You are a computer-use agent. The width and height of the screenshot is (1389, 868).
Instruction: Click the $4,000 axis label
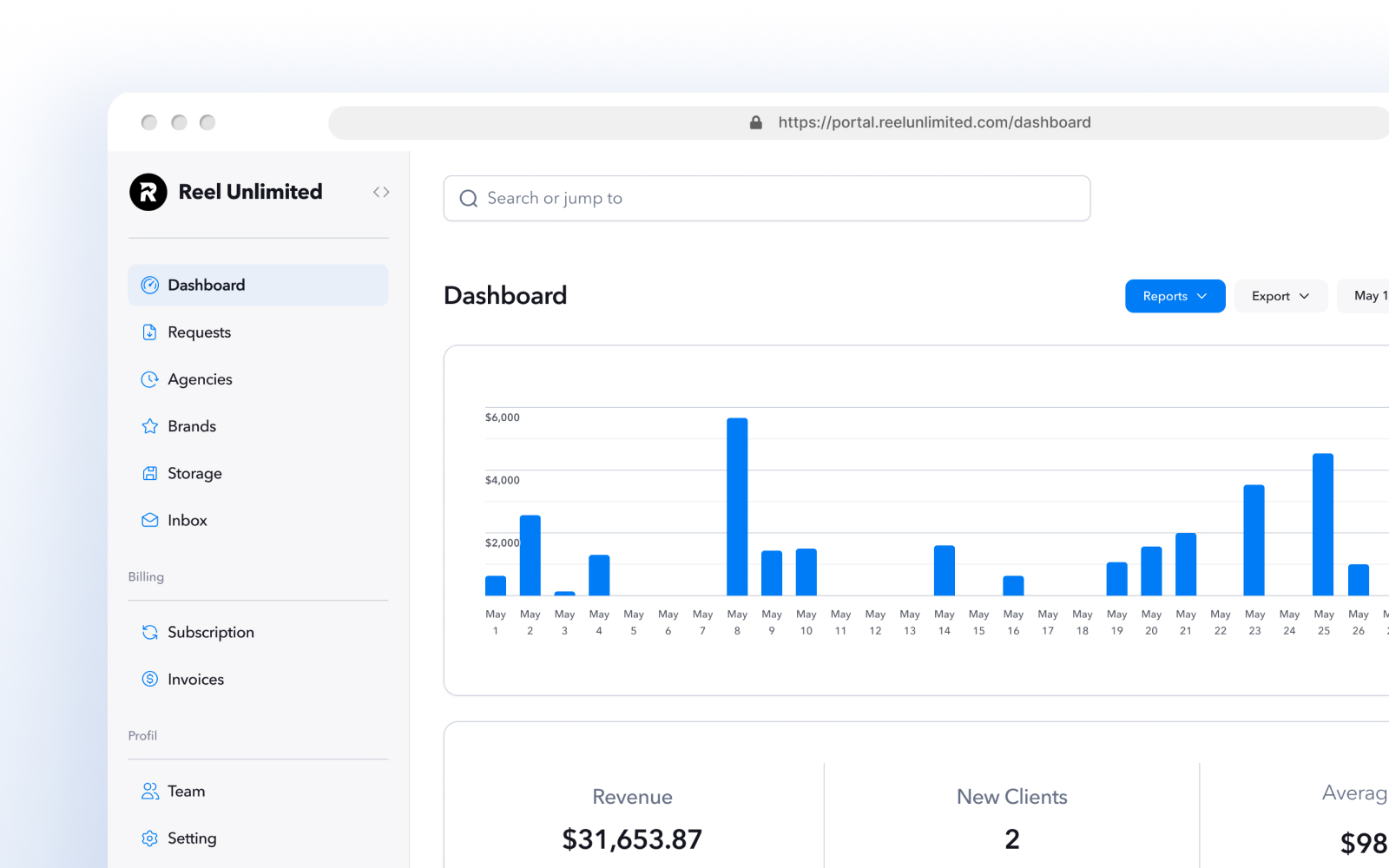pos(503,480)
